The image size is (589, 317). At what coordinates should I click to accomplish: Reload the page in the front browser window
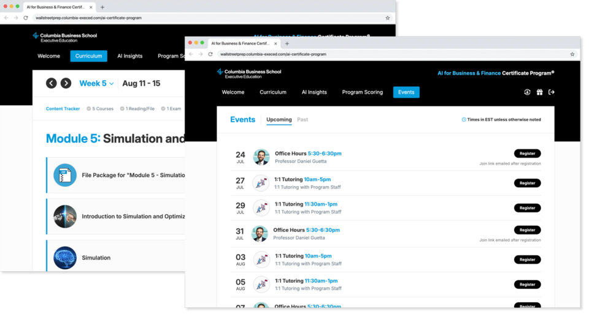click(210, 54)
